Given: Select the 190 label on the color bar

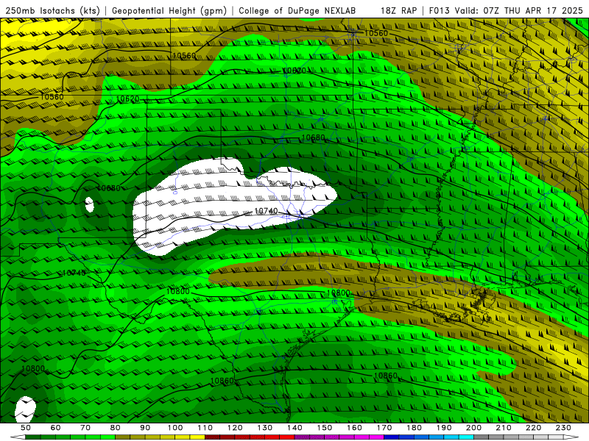Looking at the screenshot, I should (444, 428).
